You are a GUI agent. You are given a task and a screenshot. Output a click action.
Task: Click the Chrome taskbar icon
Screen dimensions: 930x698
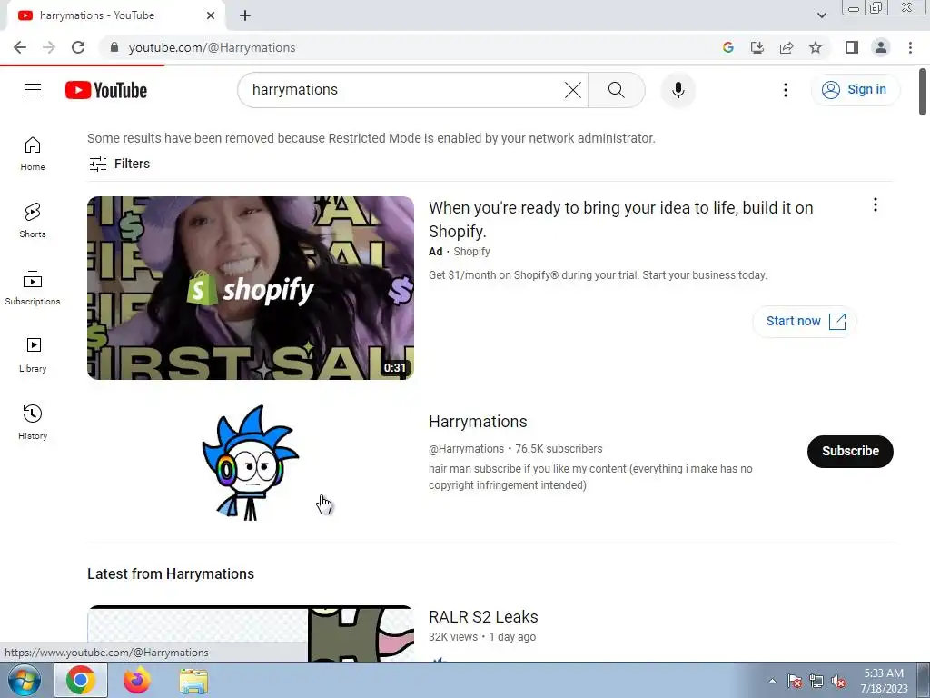(81, 680)
